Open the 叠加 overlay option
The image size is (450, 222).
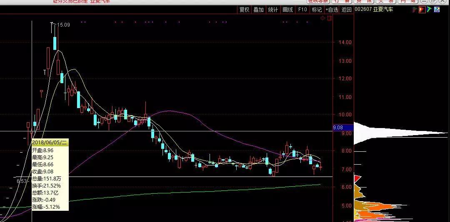pyautogui.click(x=258, y=10)
